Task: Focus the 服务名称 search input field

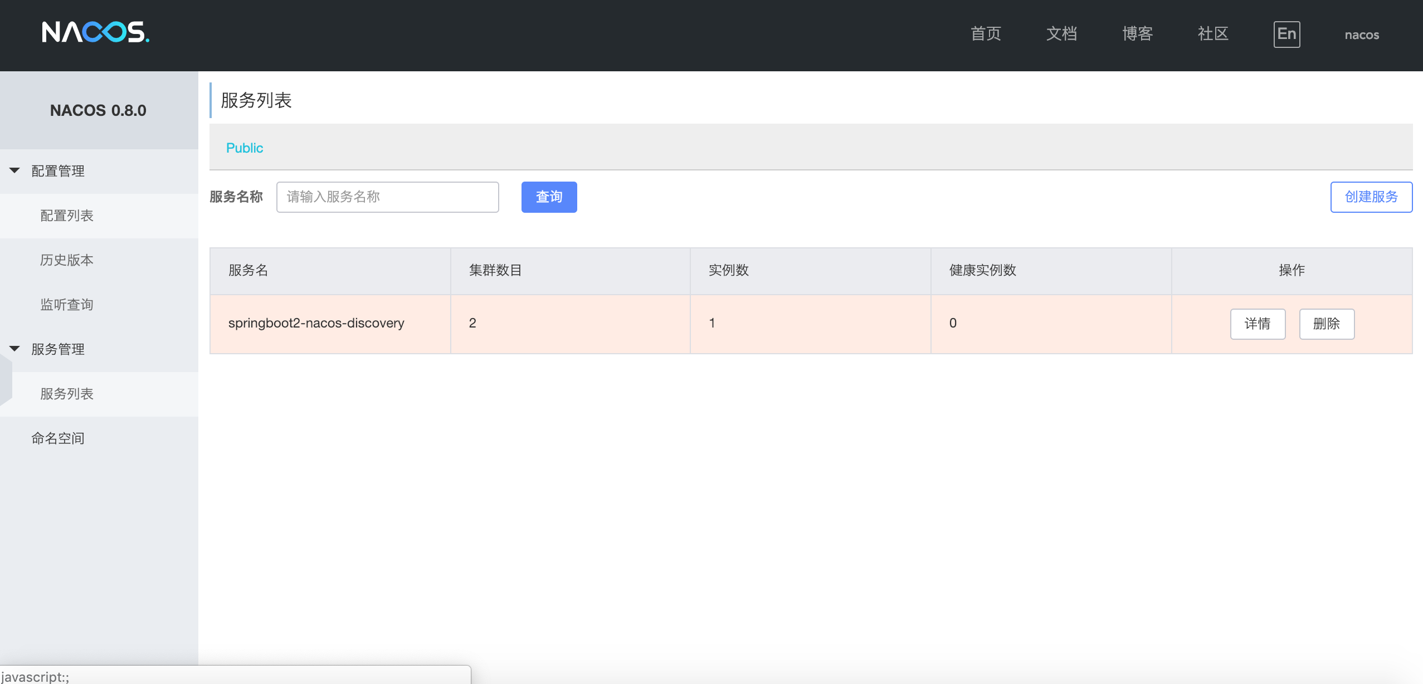Action: pos(388,197)
